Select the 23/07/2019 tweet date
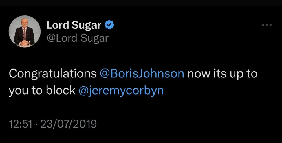Viewport: 282px width, 143px height. [69, 124]
